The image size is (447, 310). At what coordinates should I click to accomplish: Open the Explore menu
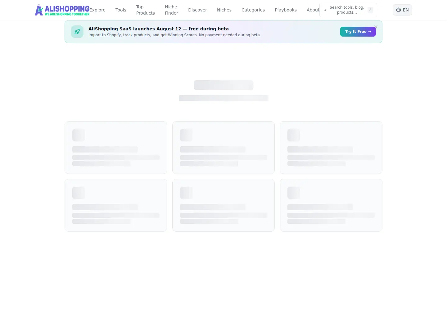point(97,10)
